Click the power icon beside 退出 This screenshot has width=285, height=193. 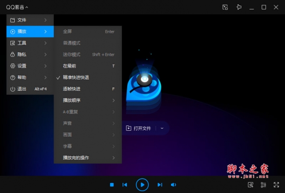point(12,89)
